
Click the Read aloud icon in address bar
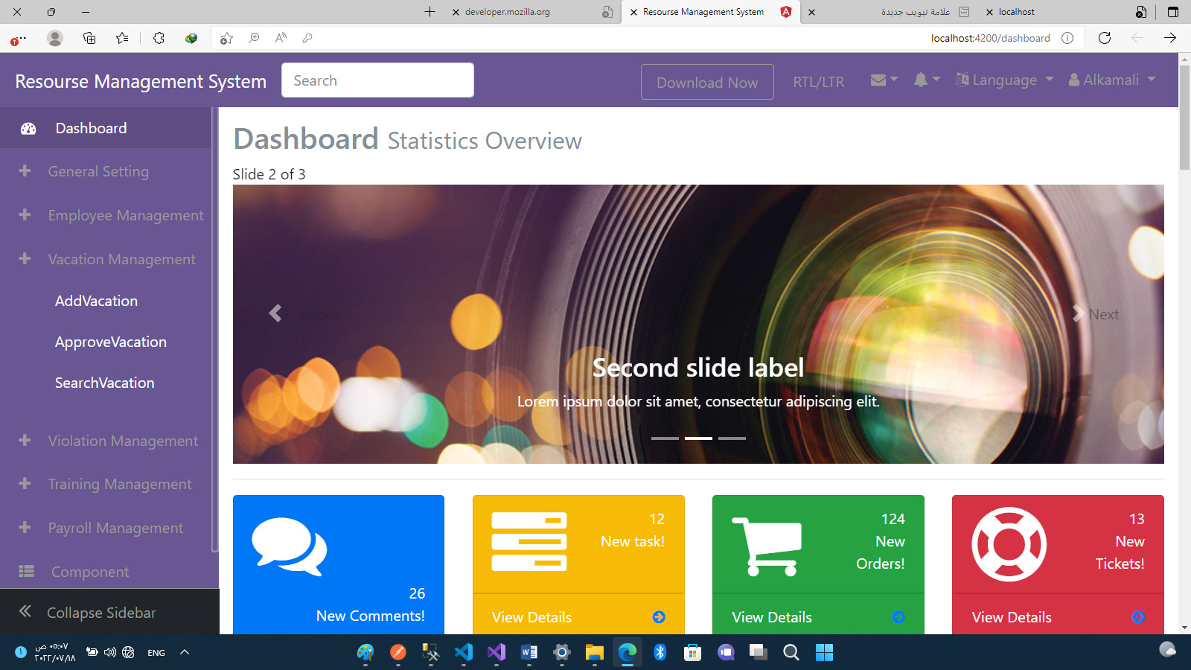pyautogui.click(x=281, y=38)
